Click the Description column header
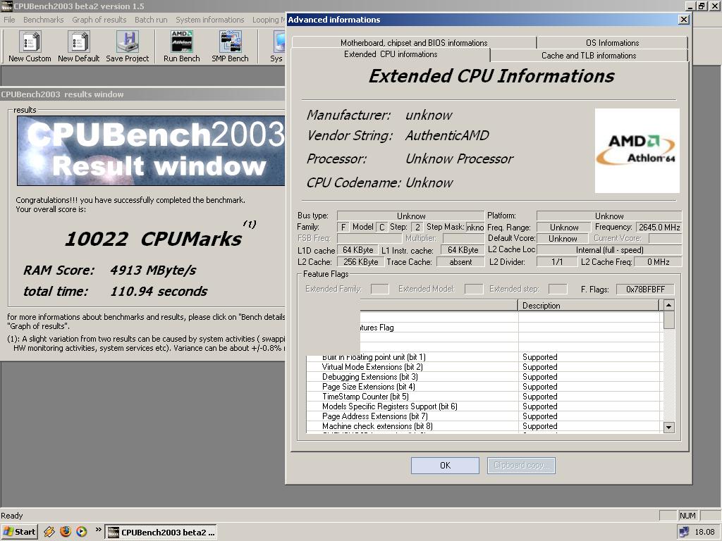722x541 pixels. tap(589, 306)
